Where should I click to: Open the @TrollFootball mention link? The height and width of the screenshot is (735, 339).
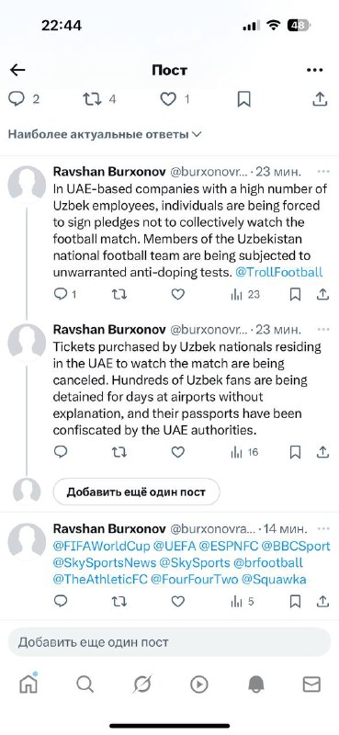pos(279,272)
